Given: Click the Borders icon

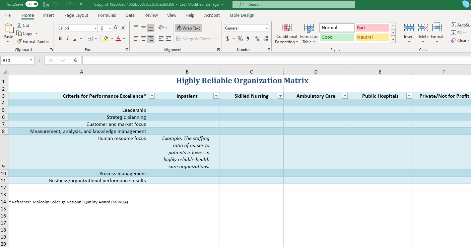Looking at the screenshot, I should [90, 39].
